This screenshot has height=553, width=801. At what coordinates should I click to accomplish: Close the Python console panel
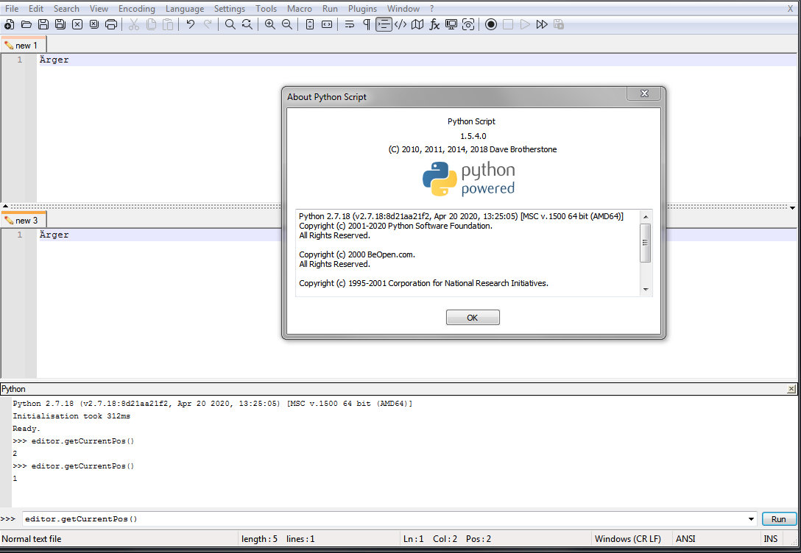(x=791, y=389)
